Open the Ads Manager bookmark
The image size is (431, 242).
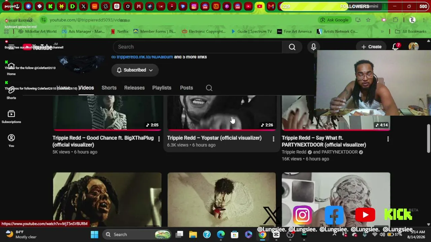coord(83,32)
